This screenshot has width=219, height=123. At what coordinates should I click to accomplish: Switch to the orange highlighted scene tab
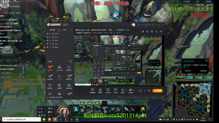point(59,30)
